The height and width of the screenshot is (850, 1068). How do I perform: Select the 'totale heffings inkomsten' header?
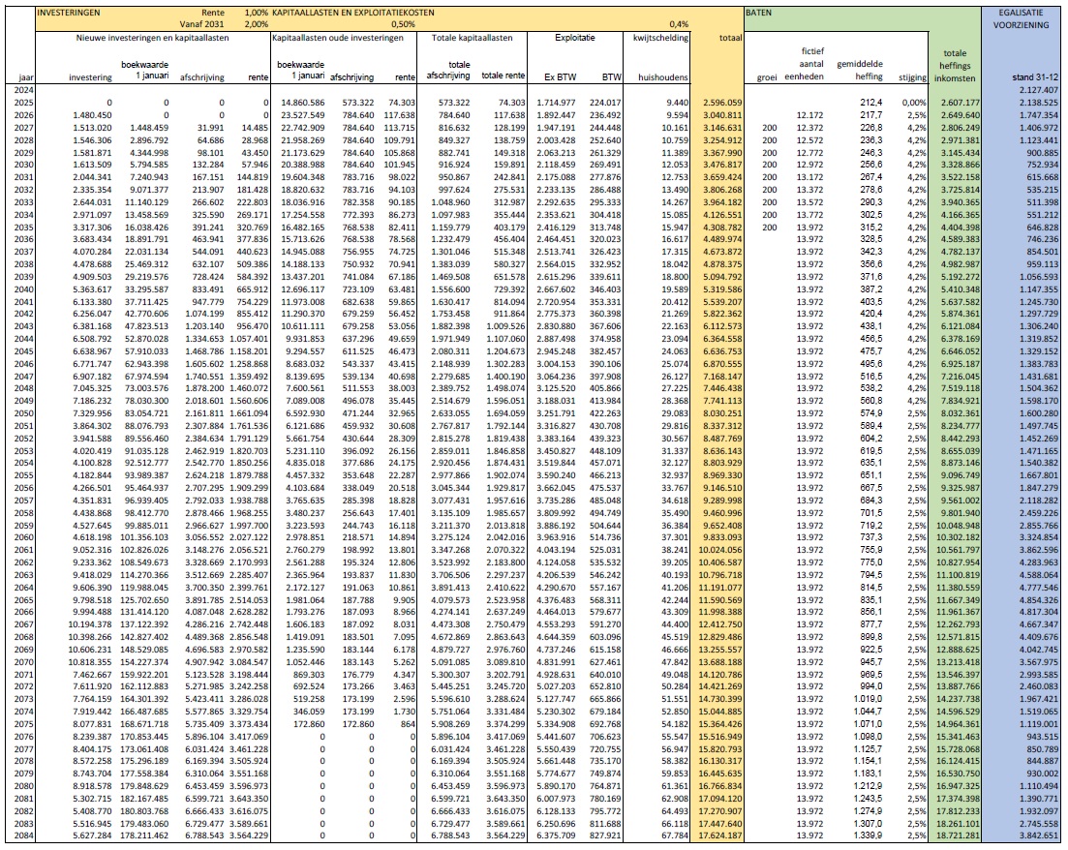[x=955, y=66]
